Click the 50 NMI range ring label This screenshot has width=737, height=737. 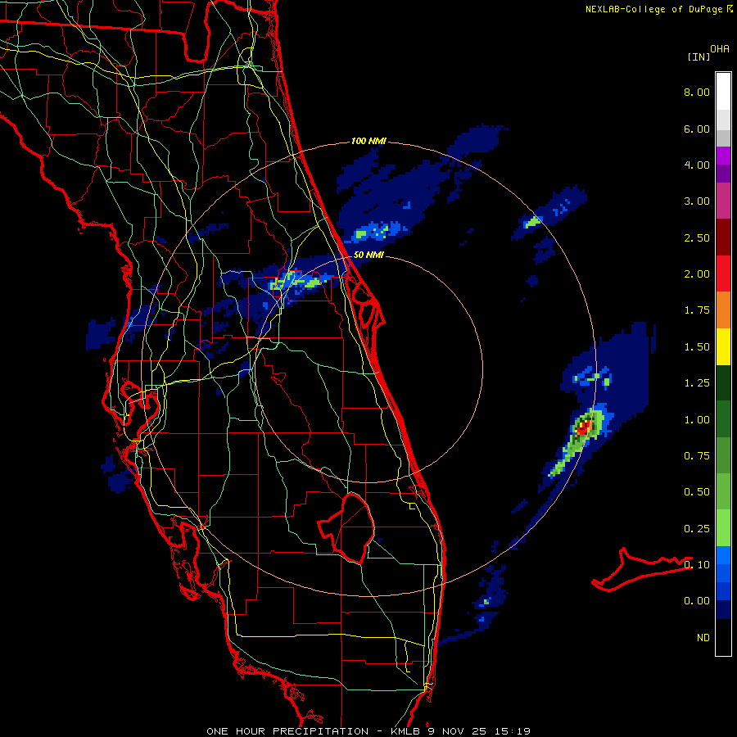tap(368, 255)
